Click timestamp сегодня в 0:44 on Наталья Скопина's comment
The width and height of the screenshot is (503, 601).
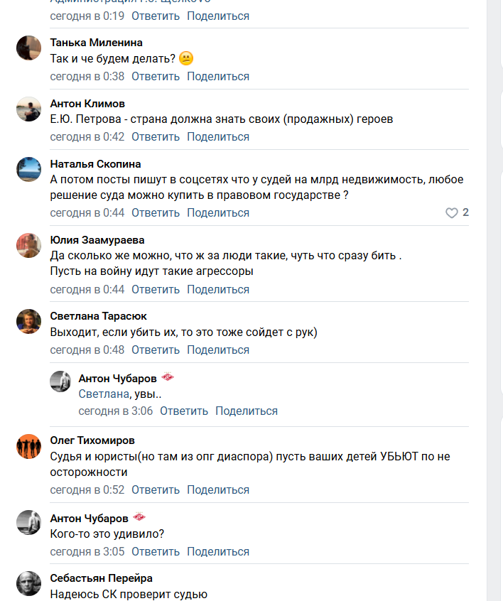(x=87, y=213)
